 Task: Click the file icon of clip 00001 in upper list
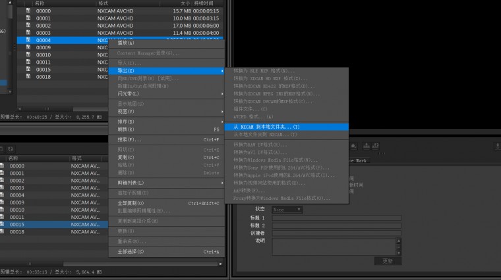pos(28,18)
